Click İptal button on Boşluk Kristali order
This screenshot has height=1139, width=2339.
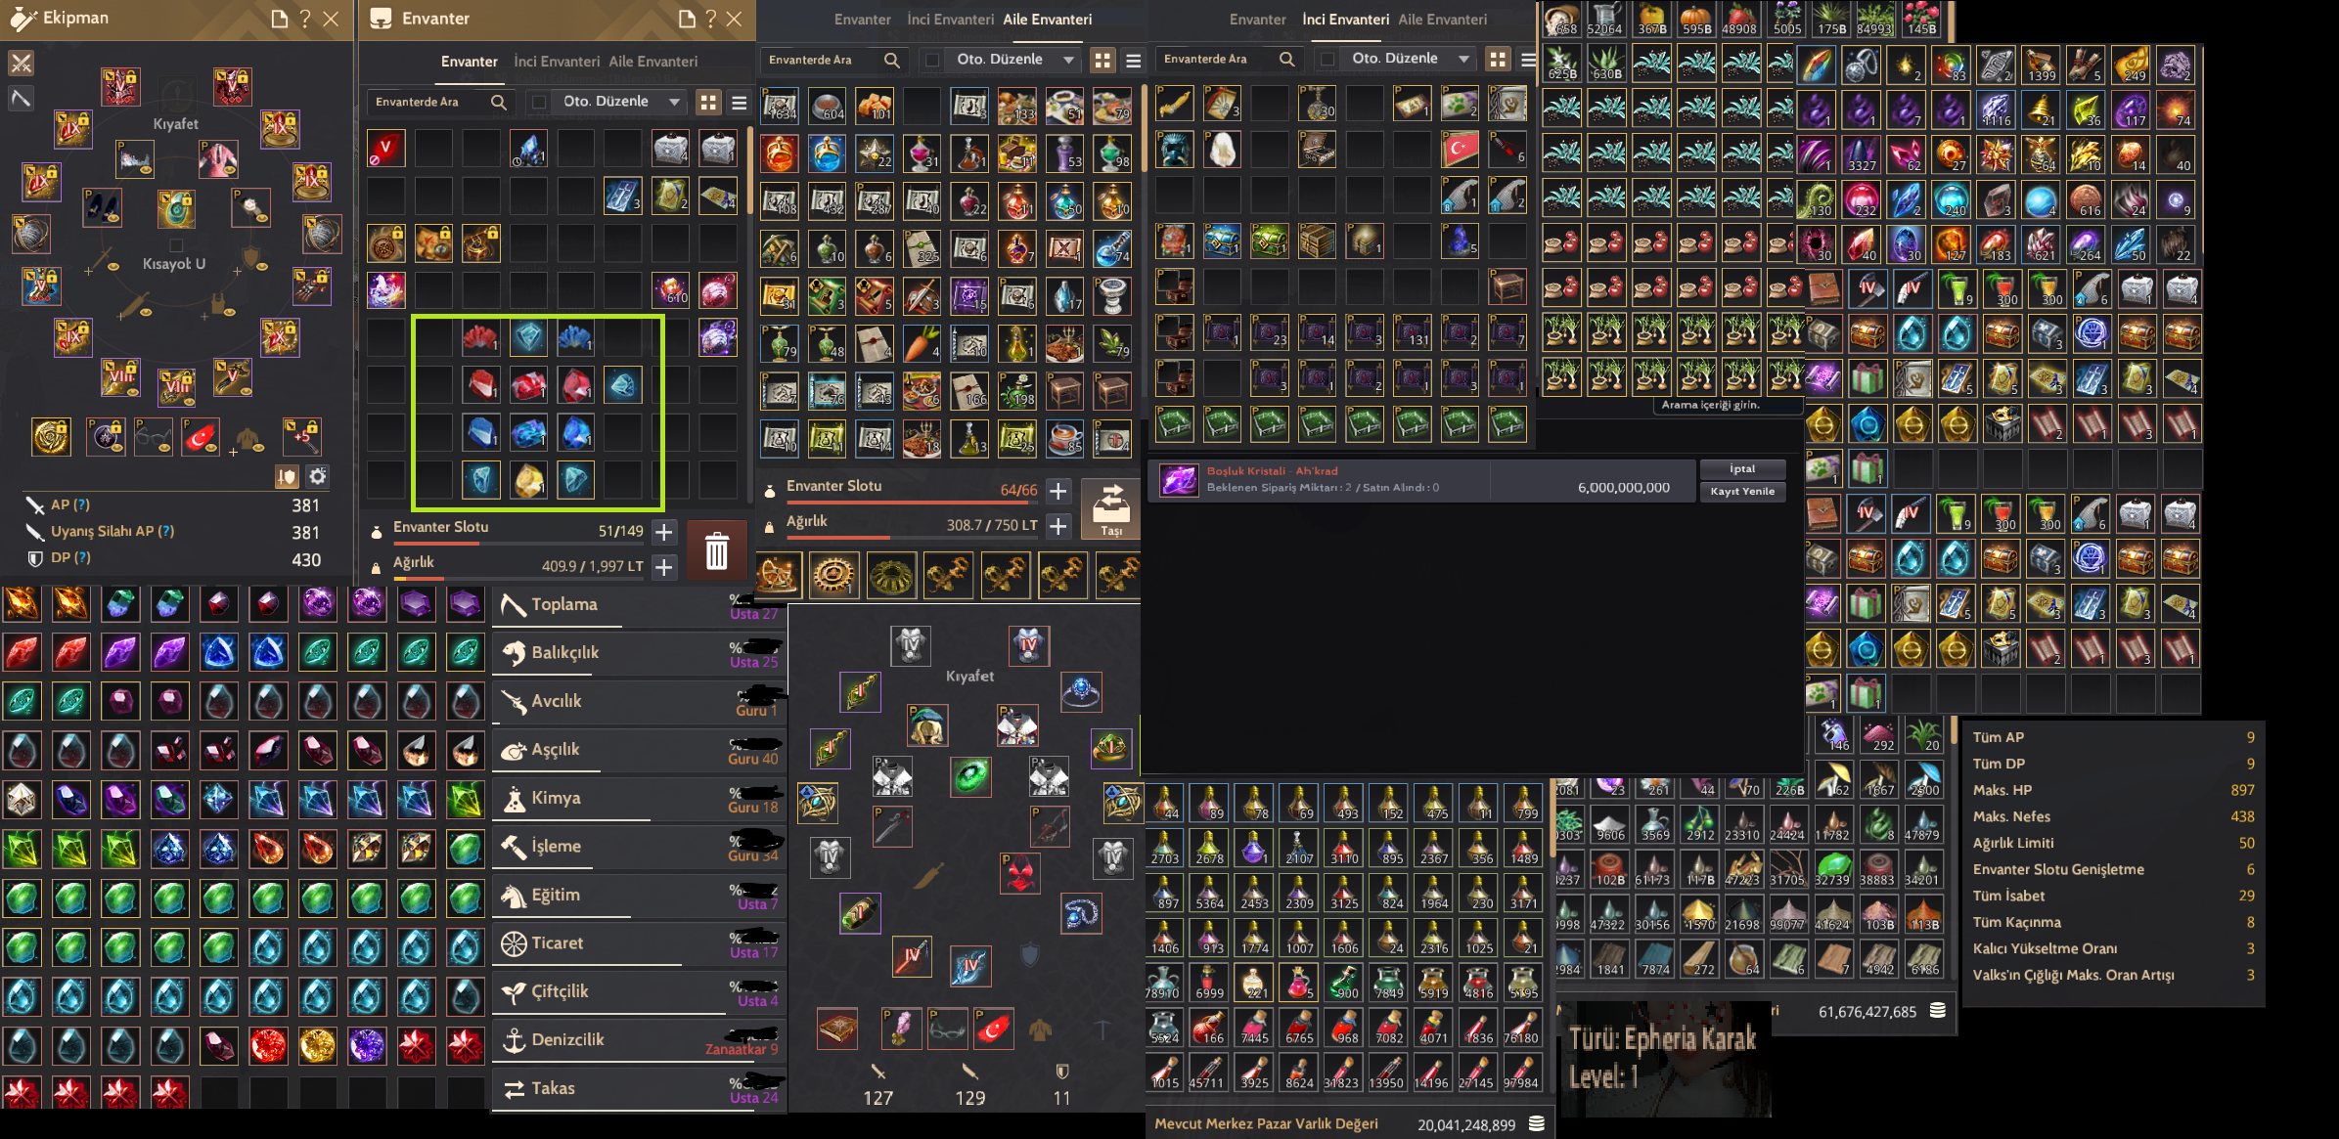tap(1742, 469)
